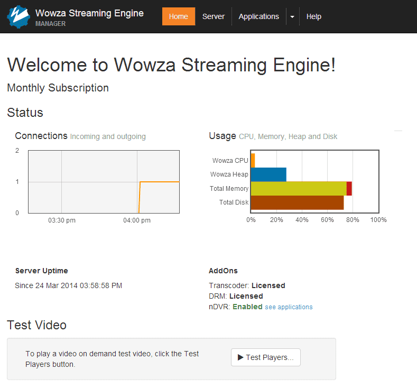The height and width of the screenshot is (388, 417).
Task: Click the Usage heading
Action: pos(223,136)
